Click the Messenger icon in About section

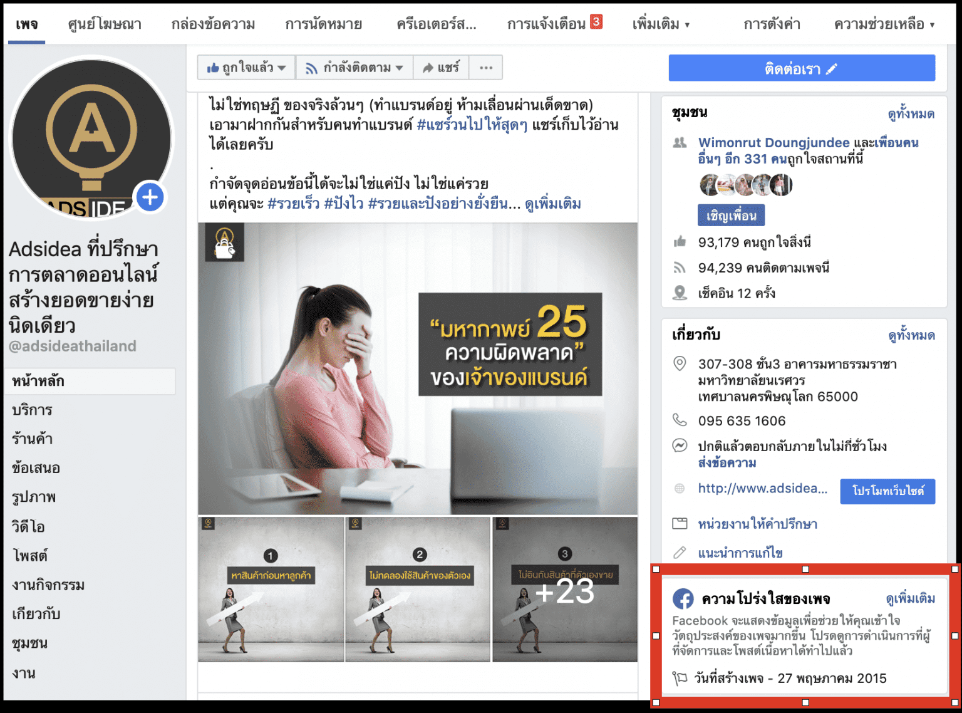click(x=680, y=446)
